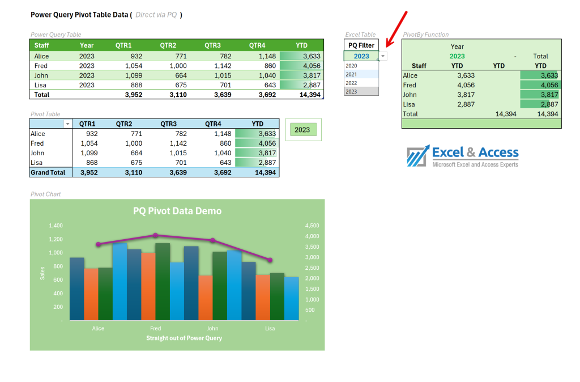Click John's QTR1 value 1,099 in Power Query table

(134, 75)
